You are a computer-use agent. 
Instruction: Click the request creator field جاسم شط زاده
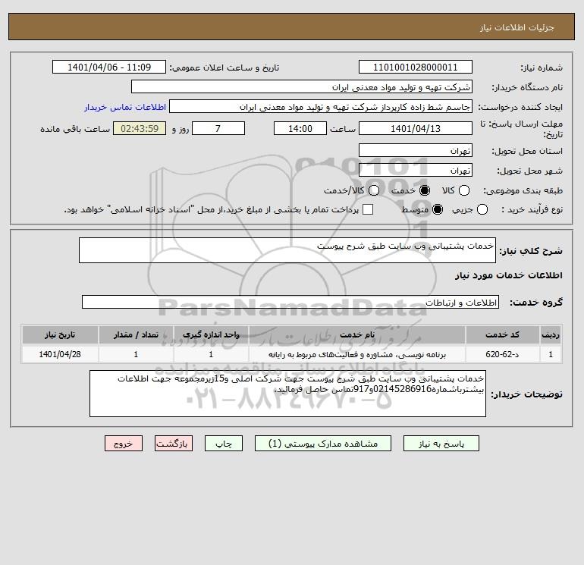click(x=321, y=107)
